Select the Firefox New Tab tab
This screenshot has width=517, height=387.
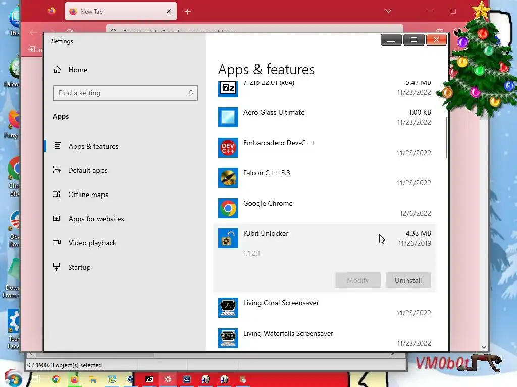[121, 11]
